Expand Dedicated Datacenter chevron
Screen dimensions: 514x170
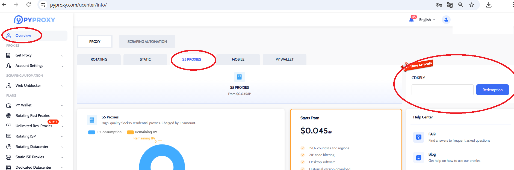pos(62,168)
